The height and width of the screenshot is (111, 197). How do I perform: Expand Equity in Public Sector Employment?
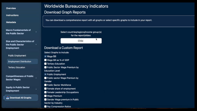21,89
